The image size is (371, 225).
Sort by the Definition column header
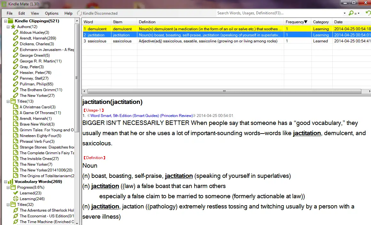210,22
